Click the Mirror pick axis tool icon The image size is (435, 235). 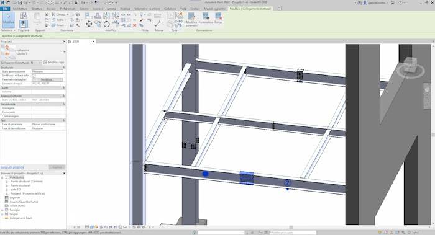[107, 16]
